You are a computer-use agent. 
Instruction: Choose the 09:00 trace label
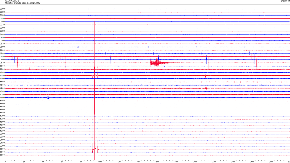tap(2, 66)
